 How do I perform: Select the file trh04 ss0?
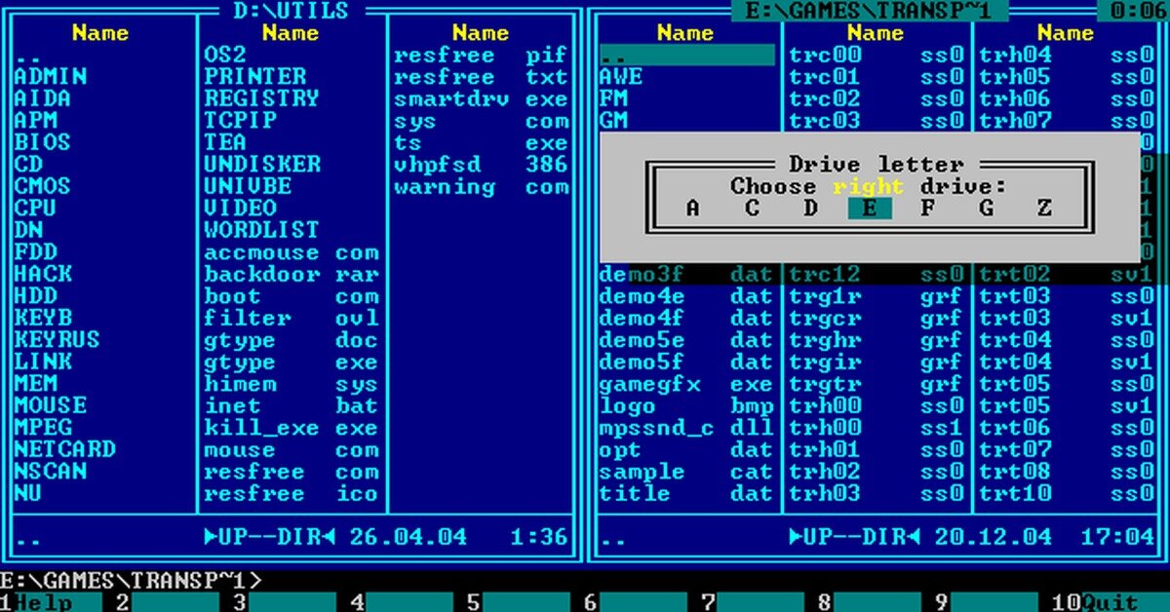1067,55
